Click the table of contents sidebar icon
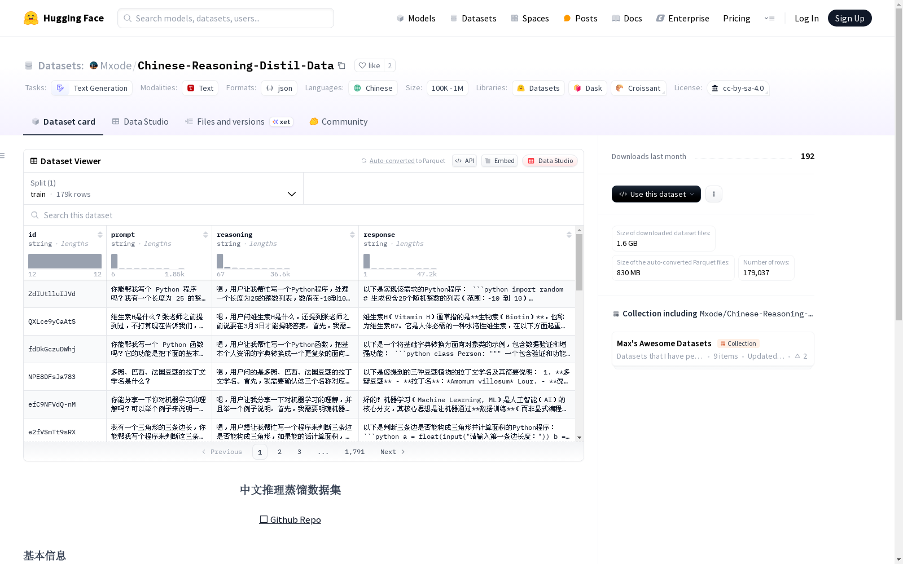The width and height of the screenshot is (903, 564). click(x=3, y=156)
